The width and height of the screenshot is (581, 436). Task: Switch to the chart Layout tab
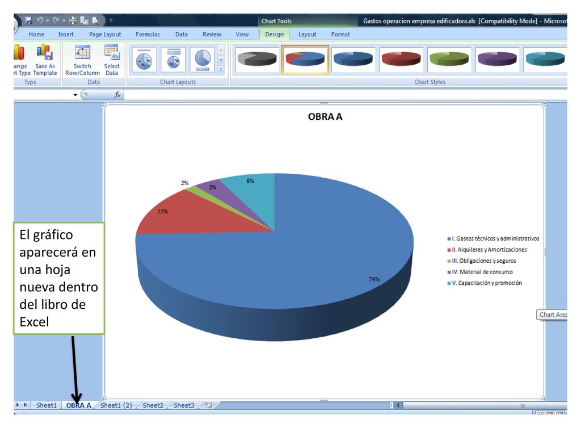(x=307, y=34)
